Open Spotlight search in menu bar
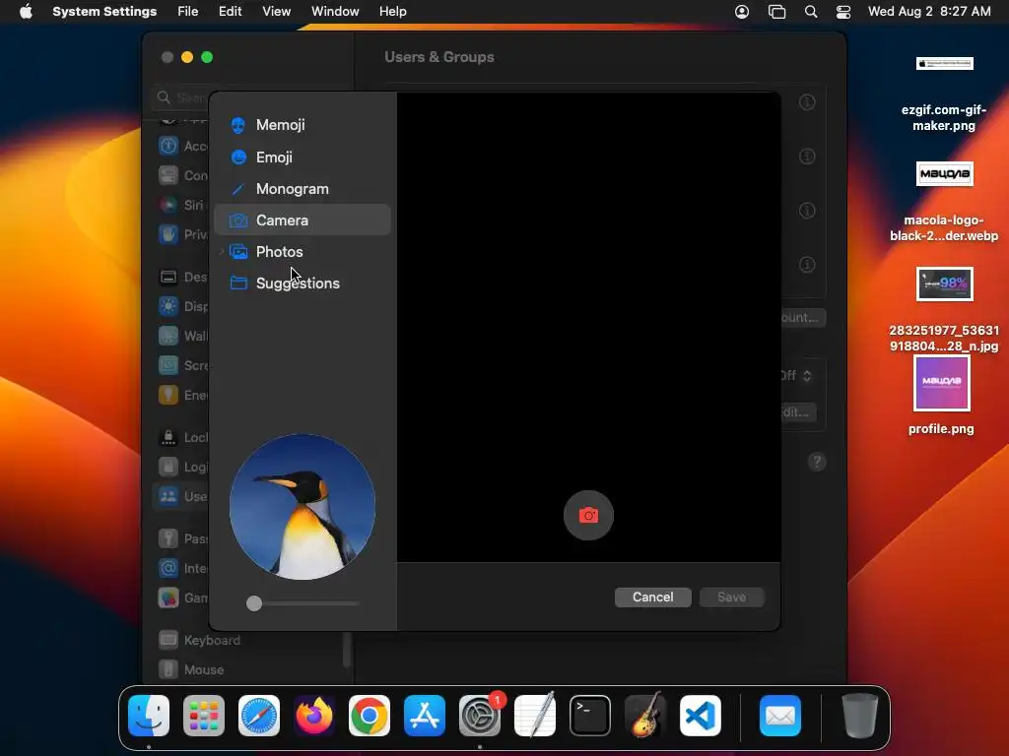Image resolution: width=1009 pixels, height=756 pixels. tap(811, 12)
